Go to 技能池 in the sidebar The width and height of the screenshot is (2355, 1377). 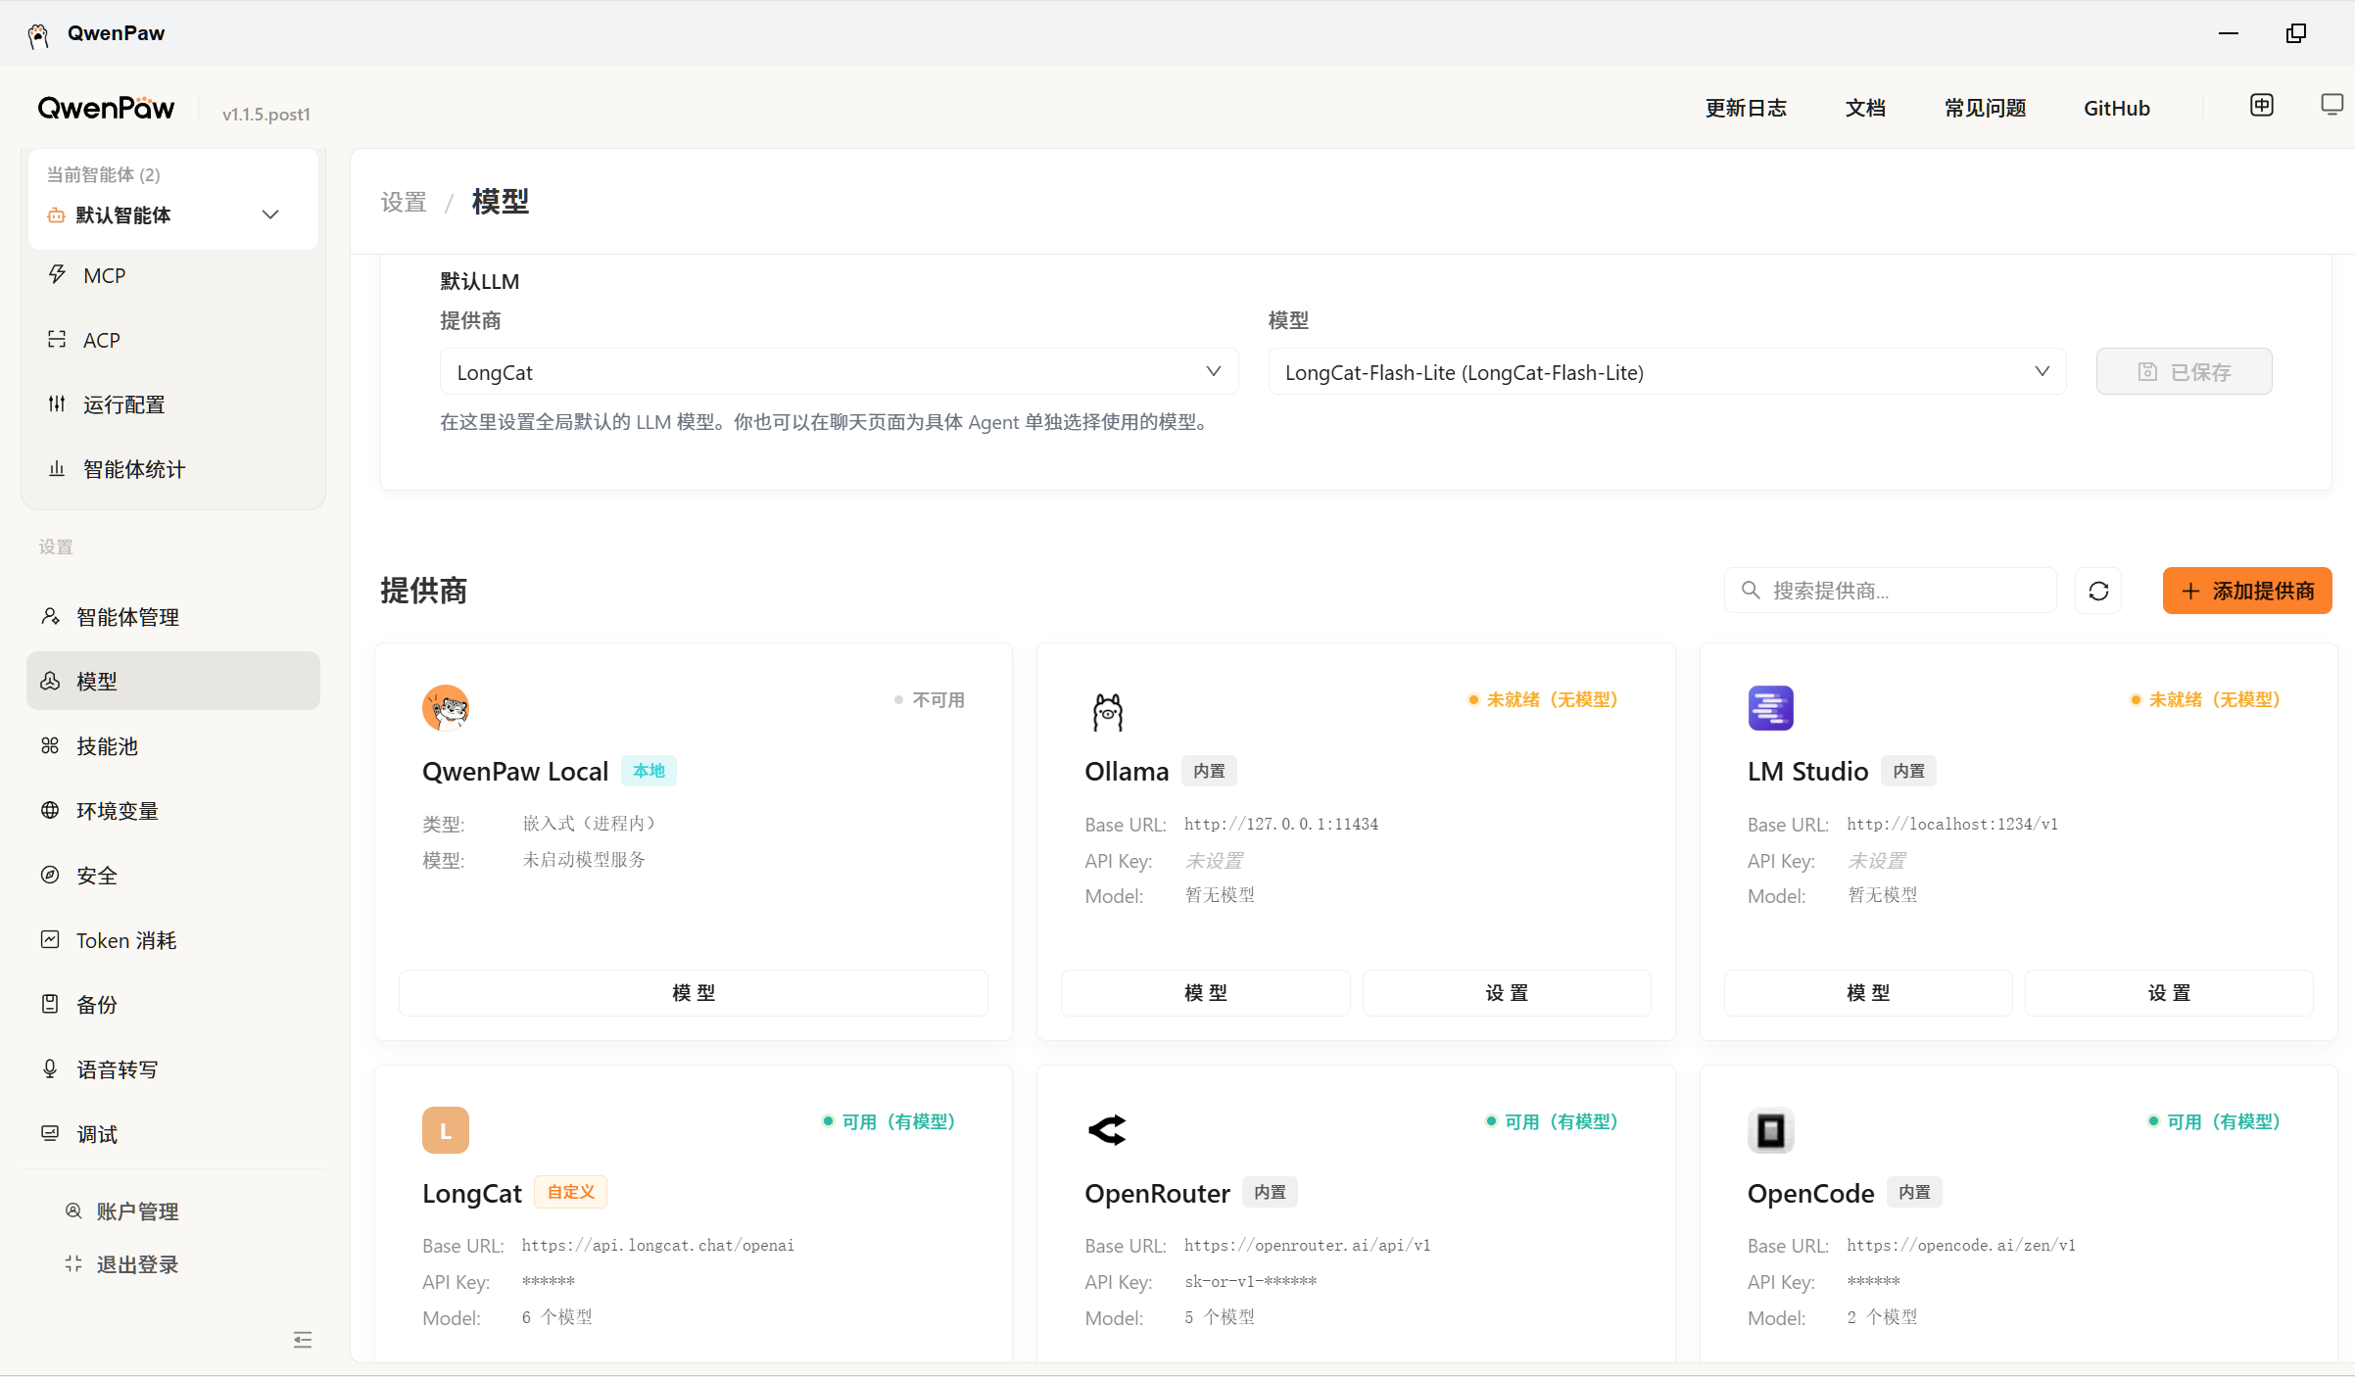[173, 745]
